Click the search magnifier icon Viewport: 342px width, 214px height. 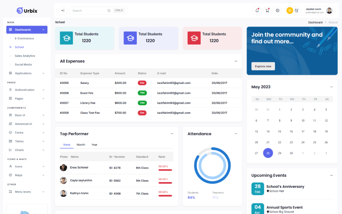pos(109,10)
